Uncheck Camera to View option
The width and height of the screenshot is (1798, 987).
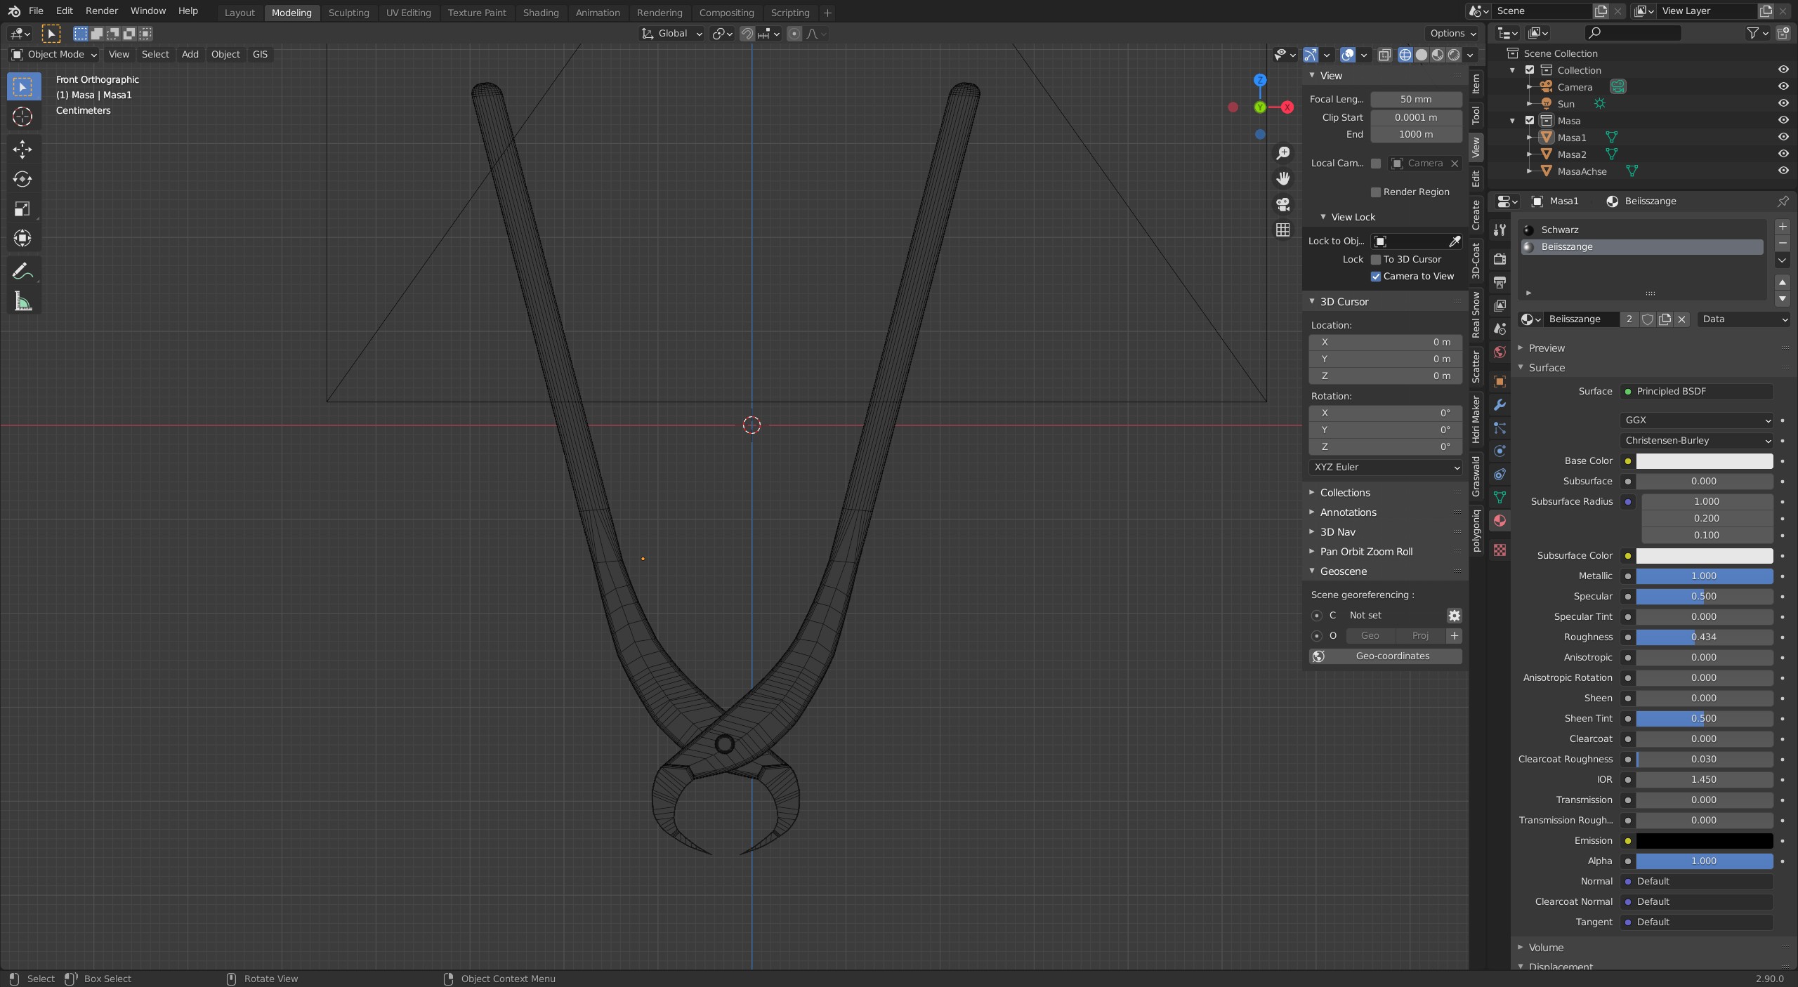[1376, 277]
